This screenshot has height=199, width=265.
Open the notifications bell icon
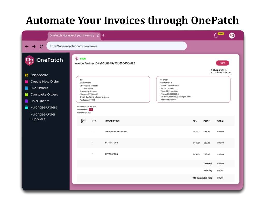click(x=216, y=35)
